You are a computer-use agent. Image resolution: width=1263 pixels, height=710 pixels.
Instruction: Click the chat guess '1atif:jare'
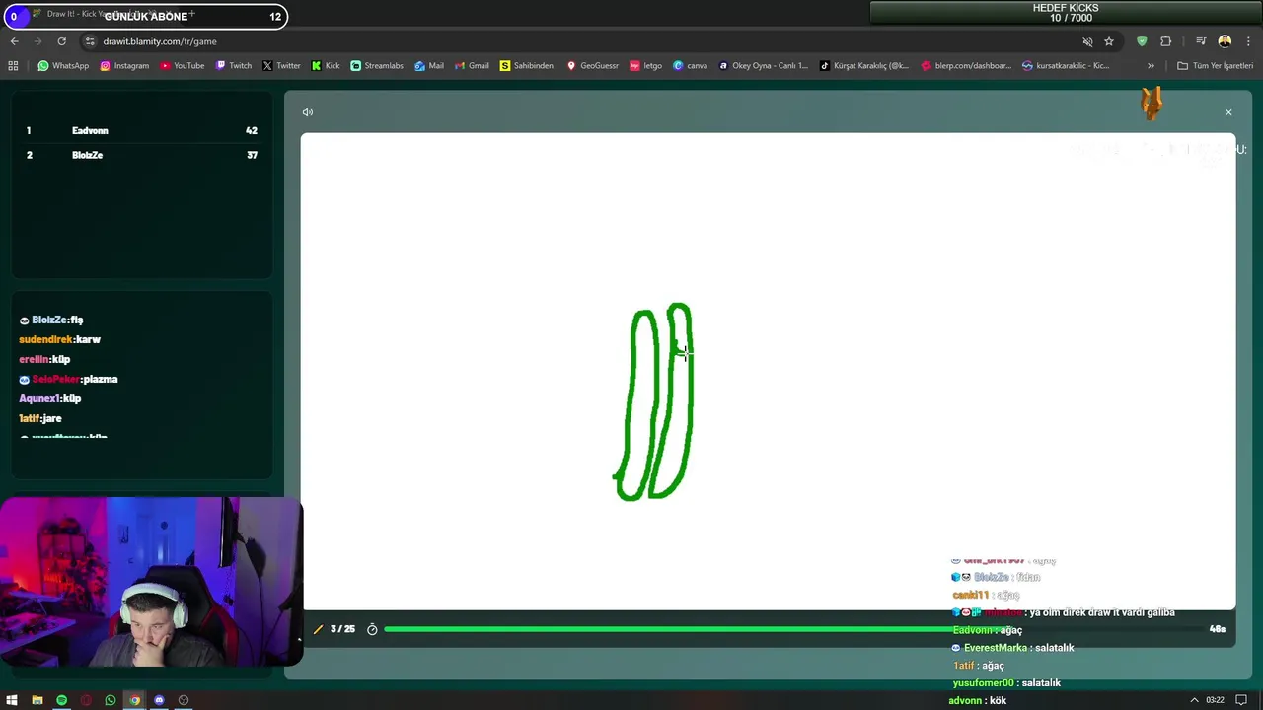40,418
